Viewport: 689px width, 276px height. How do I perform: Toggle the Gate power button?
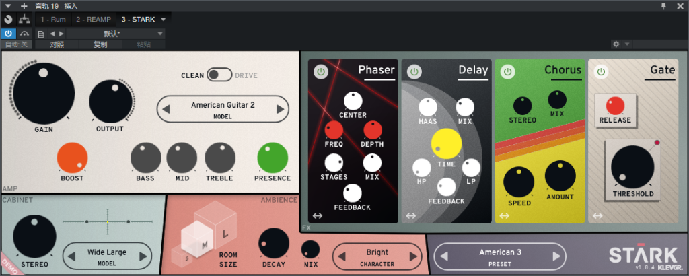pyautogui.click(x=601, y=71)
